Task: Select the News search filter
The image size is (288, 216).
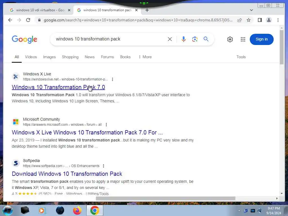Action: tap(90, 57)
